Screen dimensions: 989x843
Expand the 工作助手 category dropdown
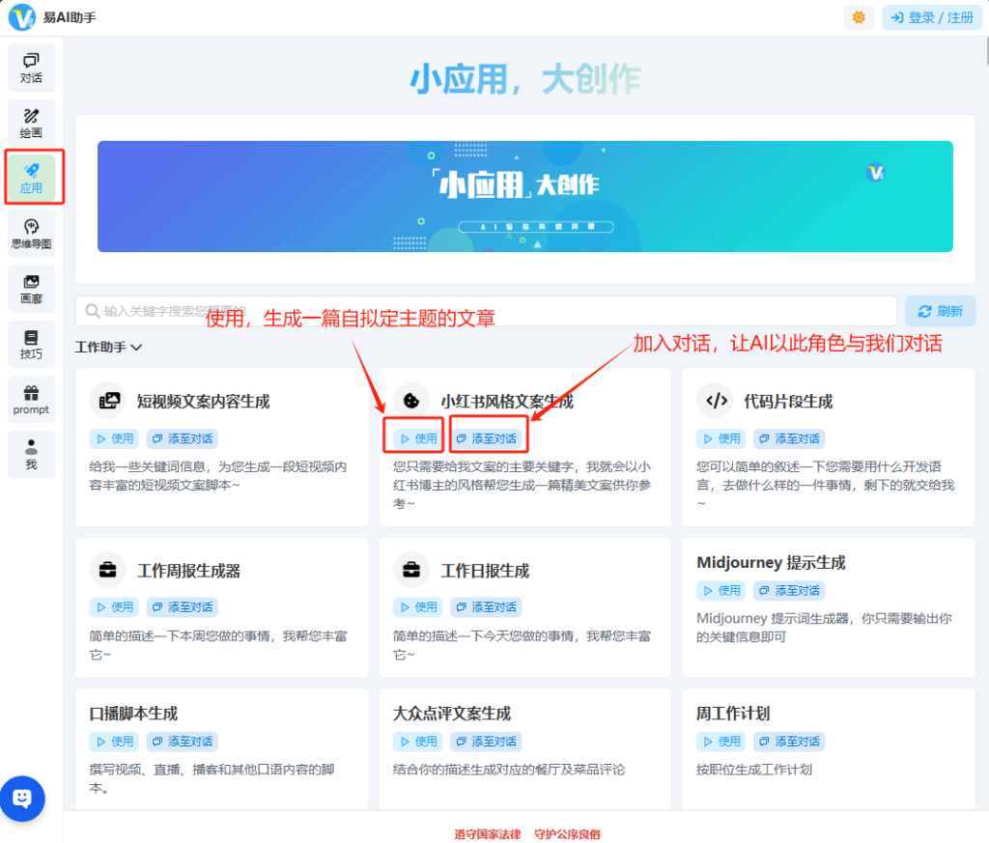(x=109, y=347)
